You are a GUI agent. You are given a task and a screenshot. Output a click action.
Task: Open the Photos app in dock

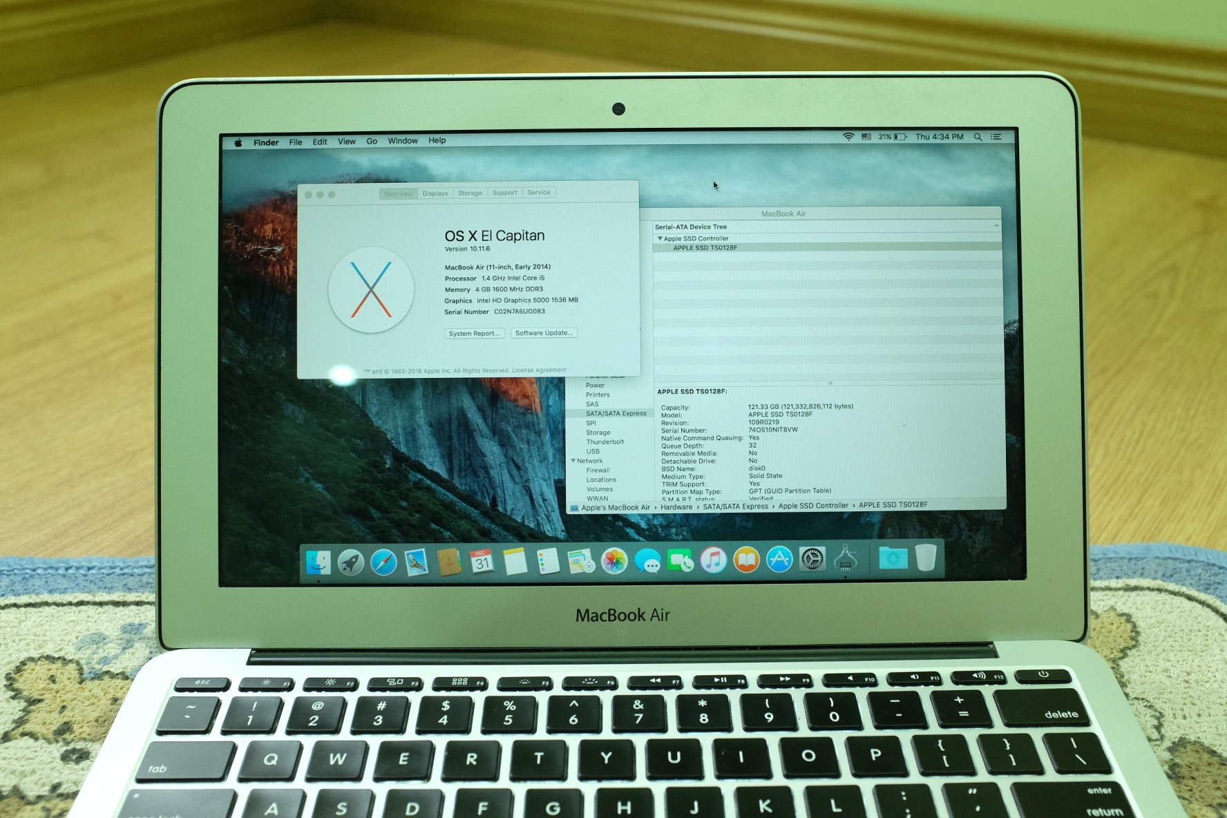pos(613,561)
